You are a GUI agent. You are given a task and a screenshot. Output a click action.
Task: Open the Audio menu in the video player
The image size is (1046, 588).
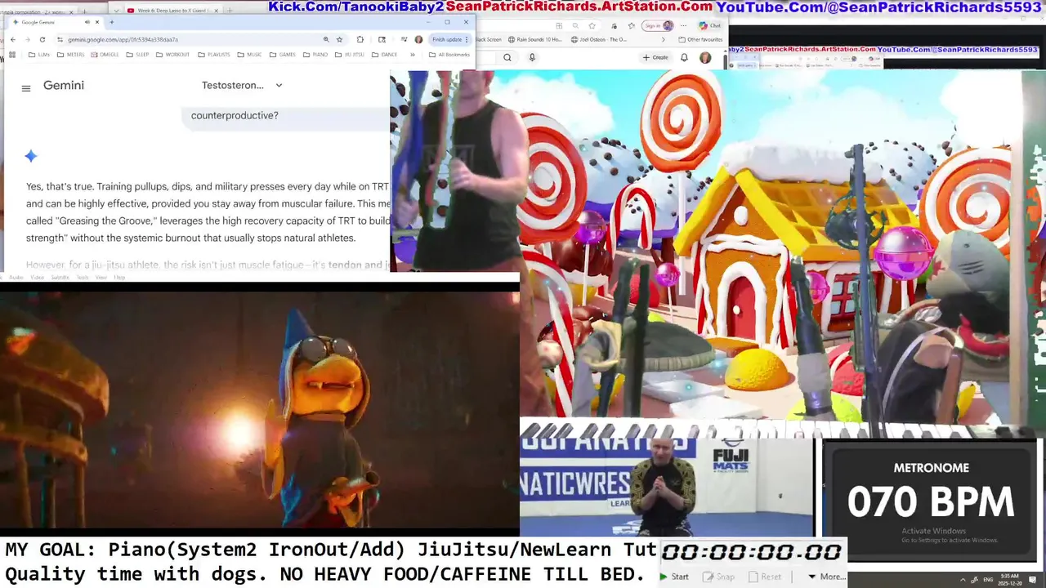16,278
